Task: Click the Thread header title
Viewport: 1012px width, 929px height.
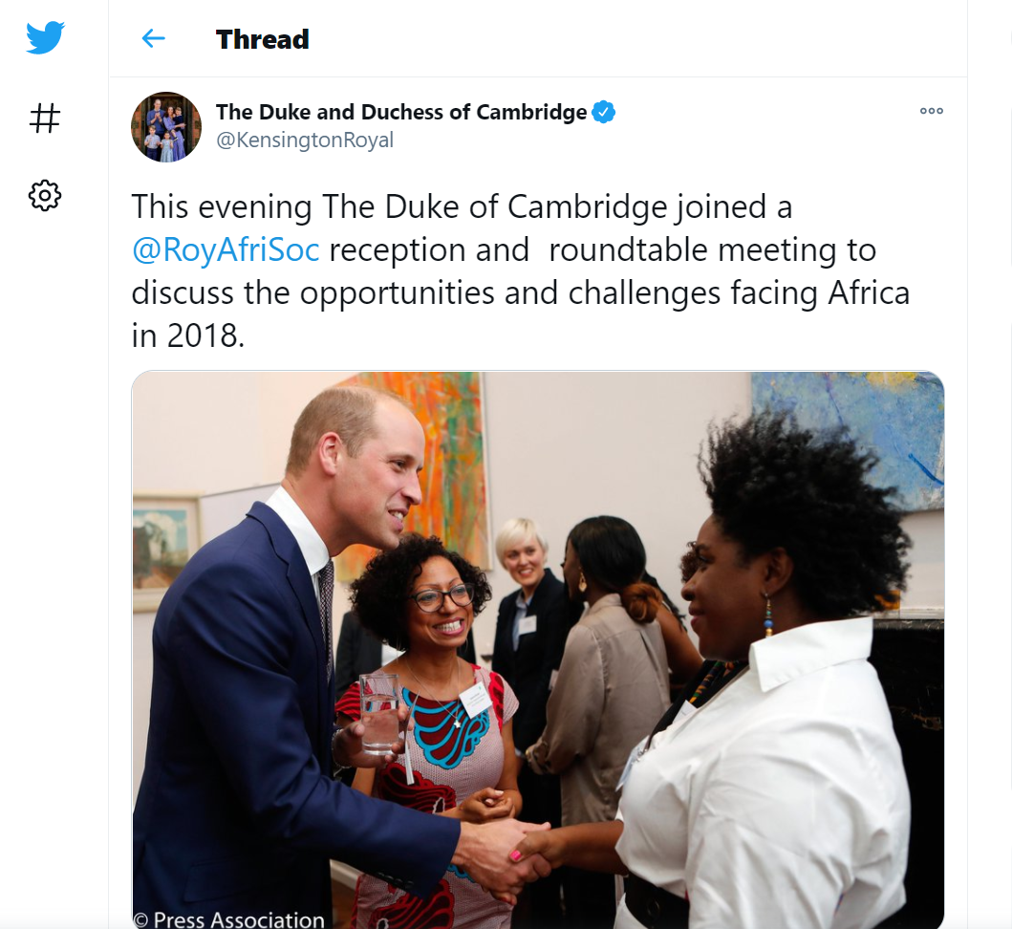Action: coord(262,39)
